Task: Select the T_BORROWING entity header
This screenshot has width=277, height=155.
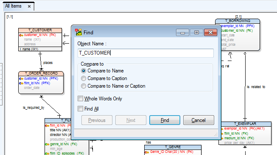Action: coord(238,21)
